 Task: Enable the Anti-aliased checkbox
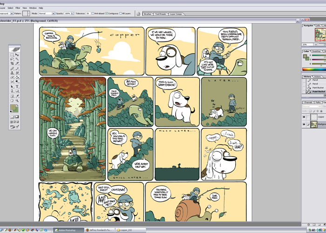94,14
